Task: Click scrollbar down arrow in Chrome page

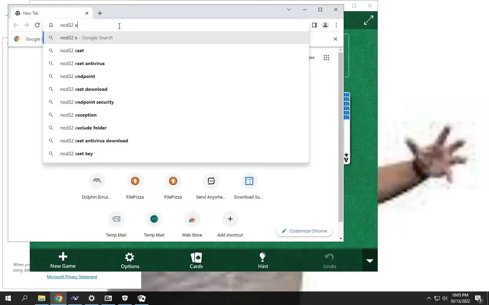Action: [341, 239]
